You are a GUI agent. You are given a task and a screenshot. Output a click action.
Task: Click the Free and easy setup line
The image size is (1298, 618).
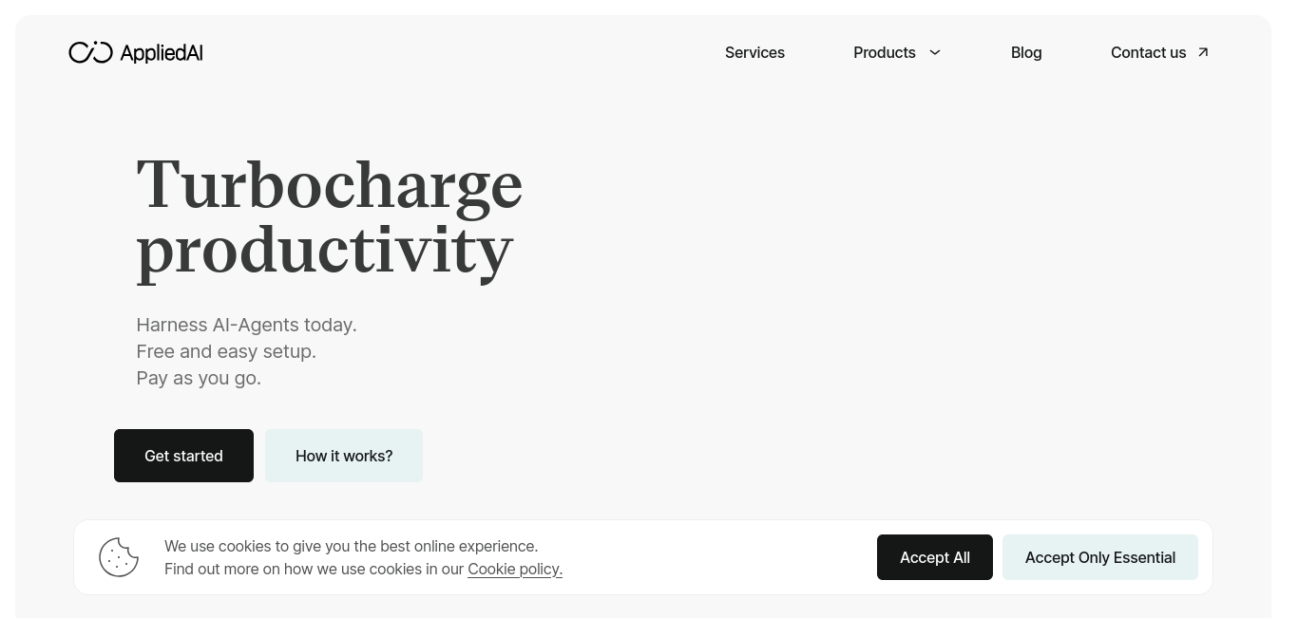tap(226, 351)
